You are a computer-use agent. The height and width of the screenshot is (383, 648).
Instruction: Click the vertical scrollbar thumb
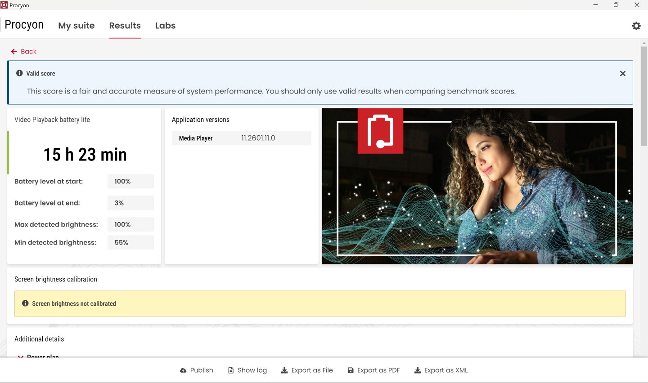point(644,95)
